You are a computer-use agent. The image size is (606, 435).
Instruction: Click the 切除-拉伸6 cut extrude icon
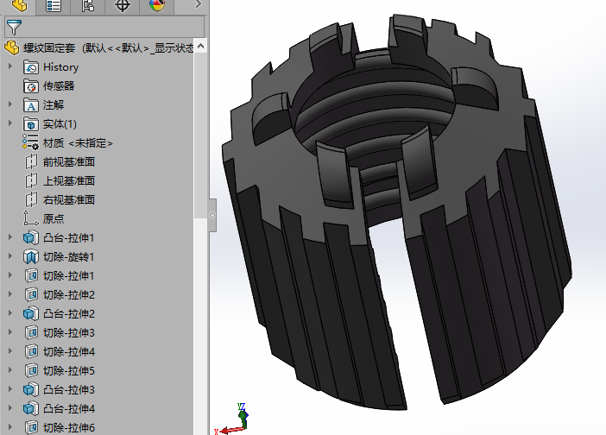point(31,427)
